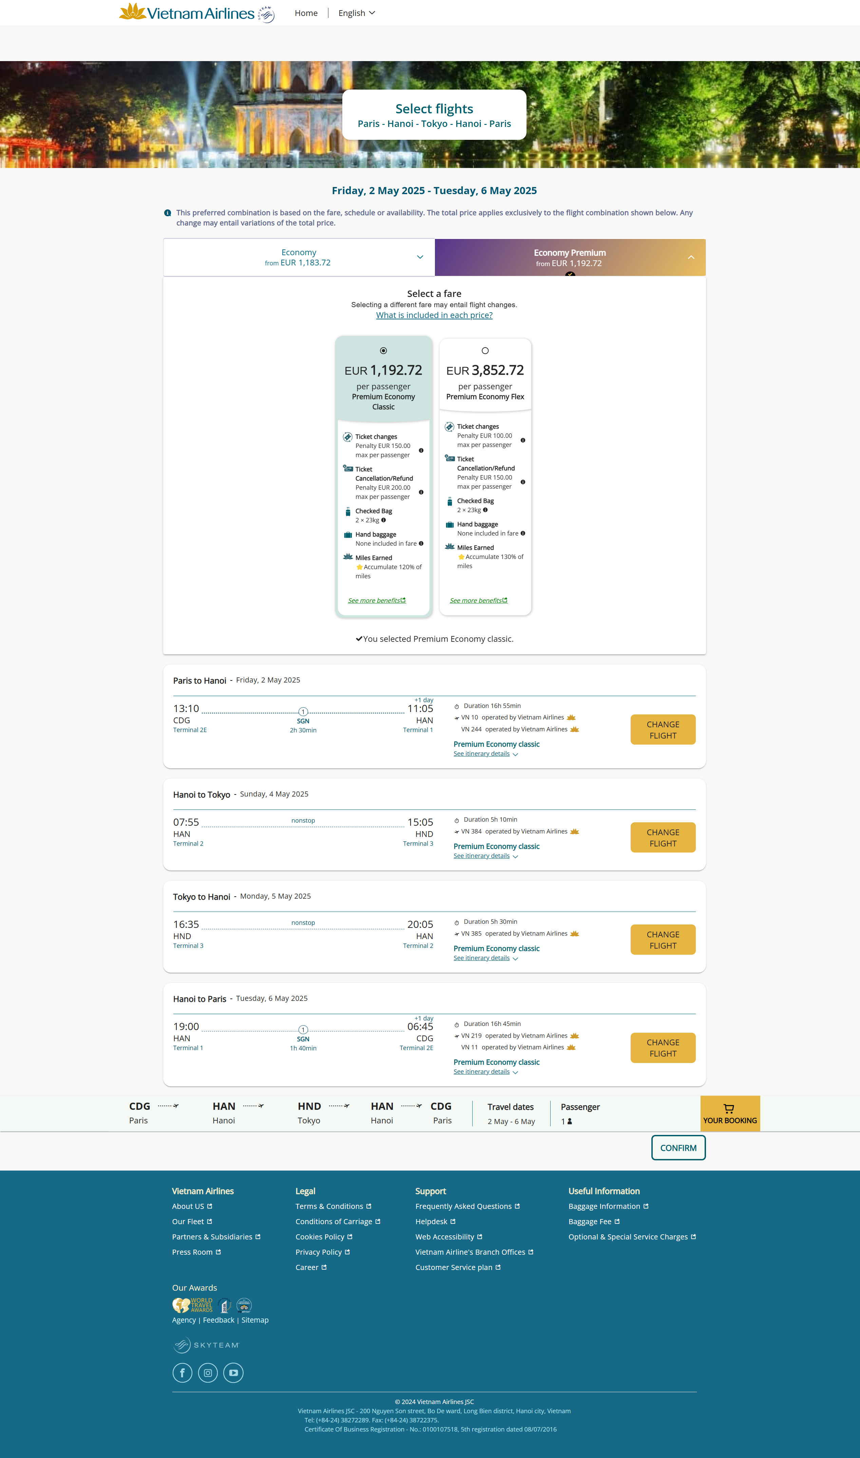Click info icon beside Classic ticket changes penalty

tap(421, 450)
